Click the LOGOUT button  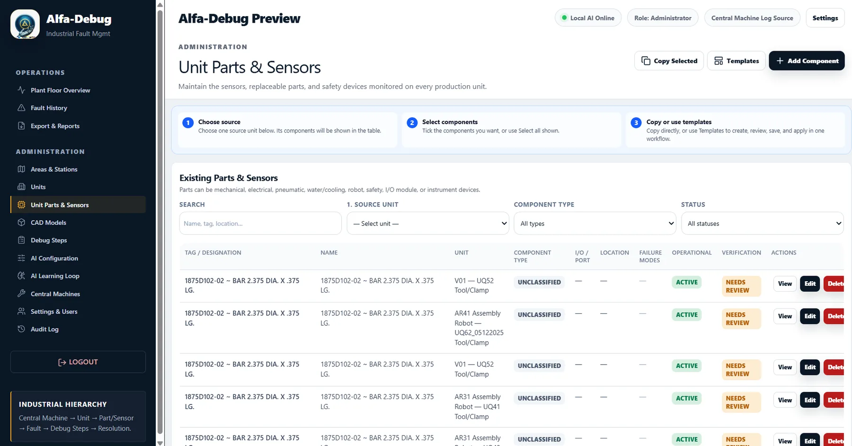pos(78,362)
